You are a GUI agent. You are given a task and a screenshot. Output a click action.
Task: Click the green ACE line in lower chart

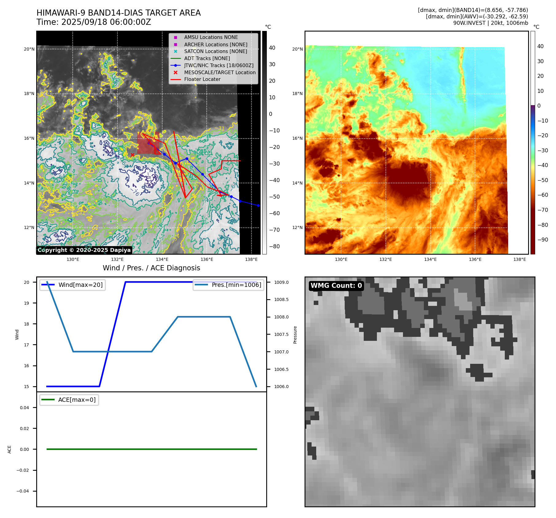pyautogui.click(x=151, y=449)
